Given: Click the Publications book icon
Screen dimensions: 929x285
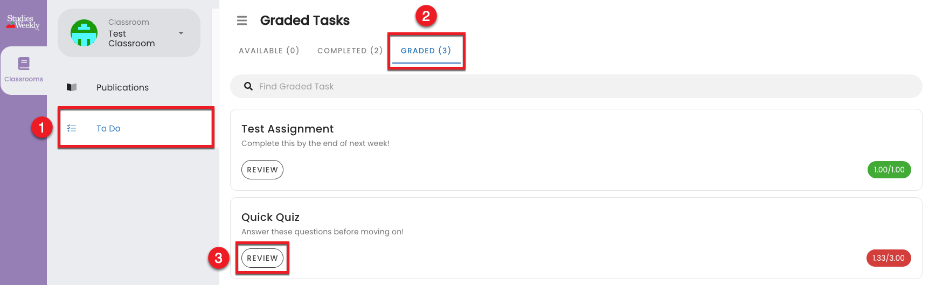Looking at the screenshot, I should (72, 87).
